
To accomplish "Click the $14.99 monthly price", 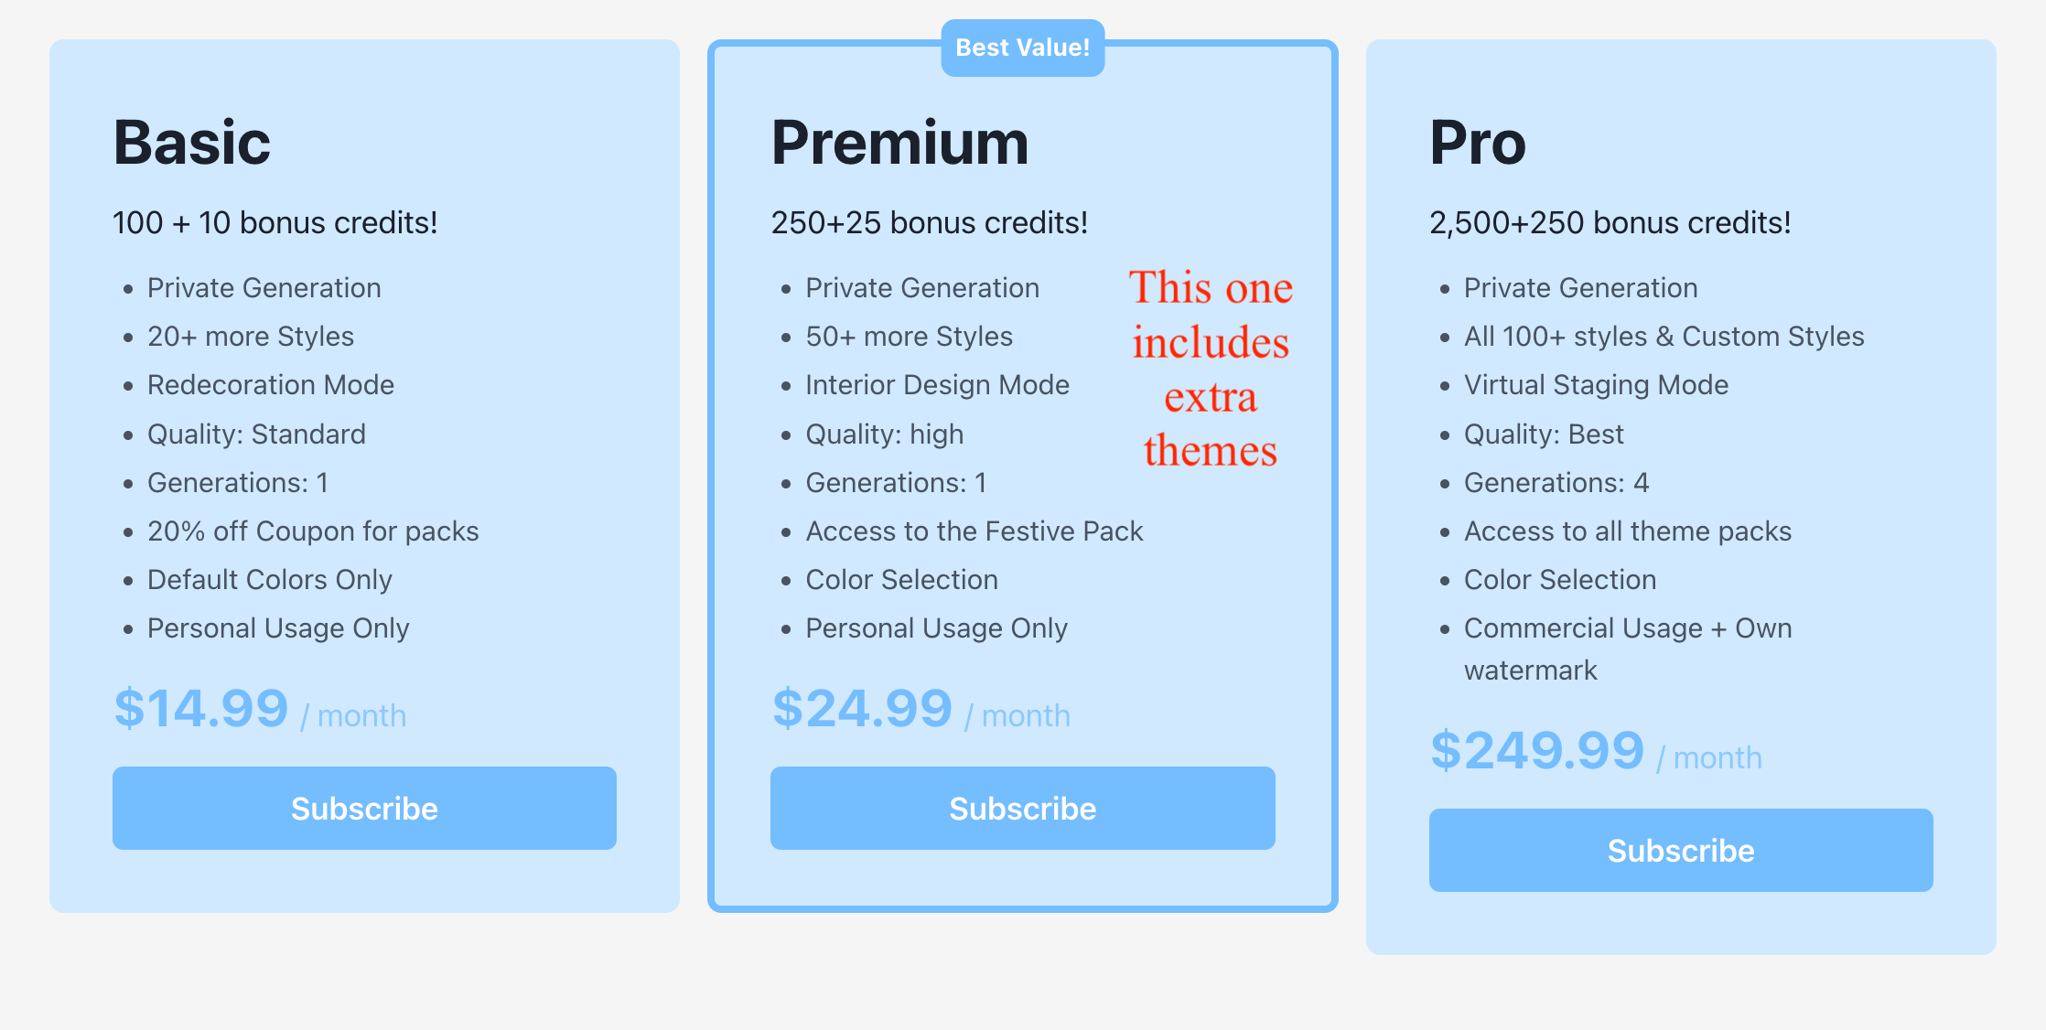I will [260, 709].
